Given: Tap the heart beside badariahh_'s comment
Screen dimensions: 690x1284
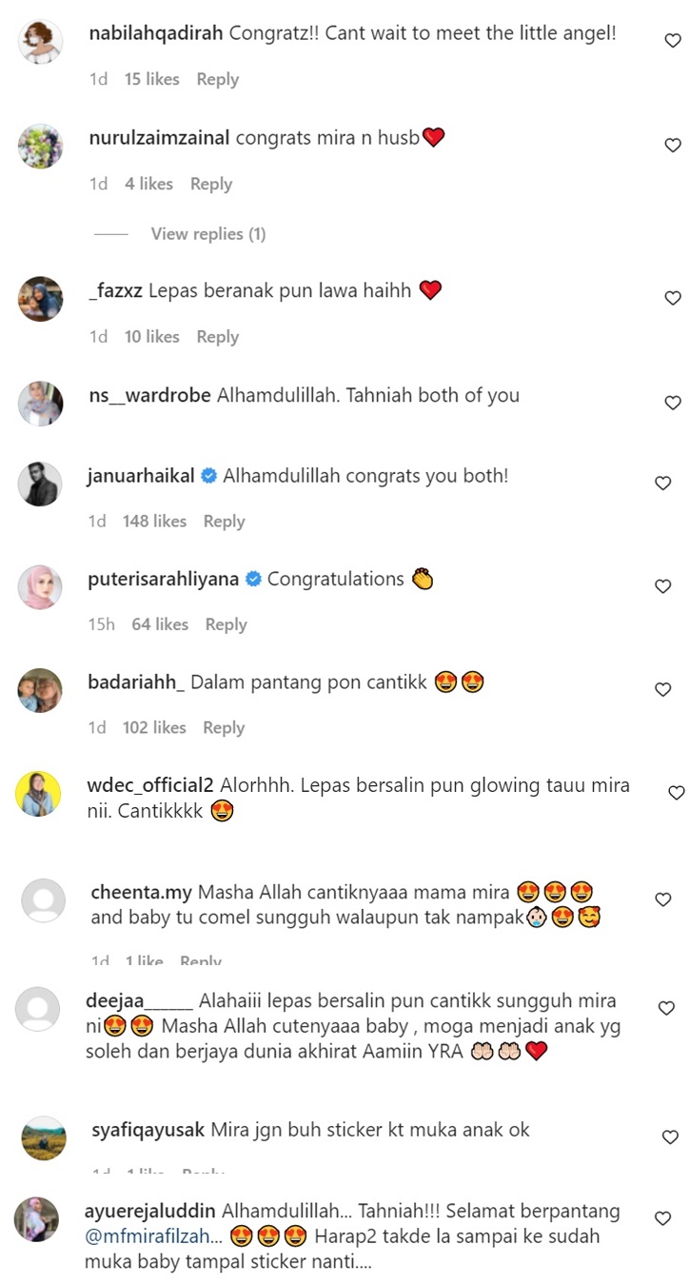Looking at the screenshot, I should pyautogui.click(x=663, y=690).
